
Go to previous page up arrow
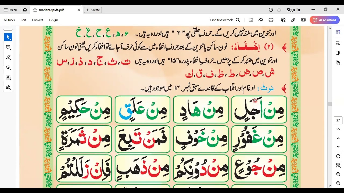coord(338,138)
